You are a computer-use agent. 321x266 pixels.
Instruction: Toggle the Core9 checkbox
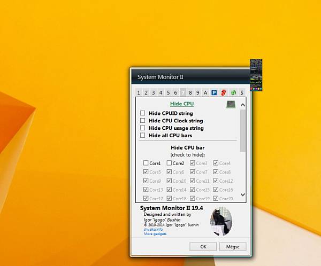(x=146, y=181)
